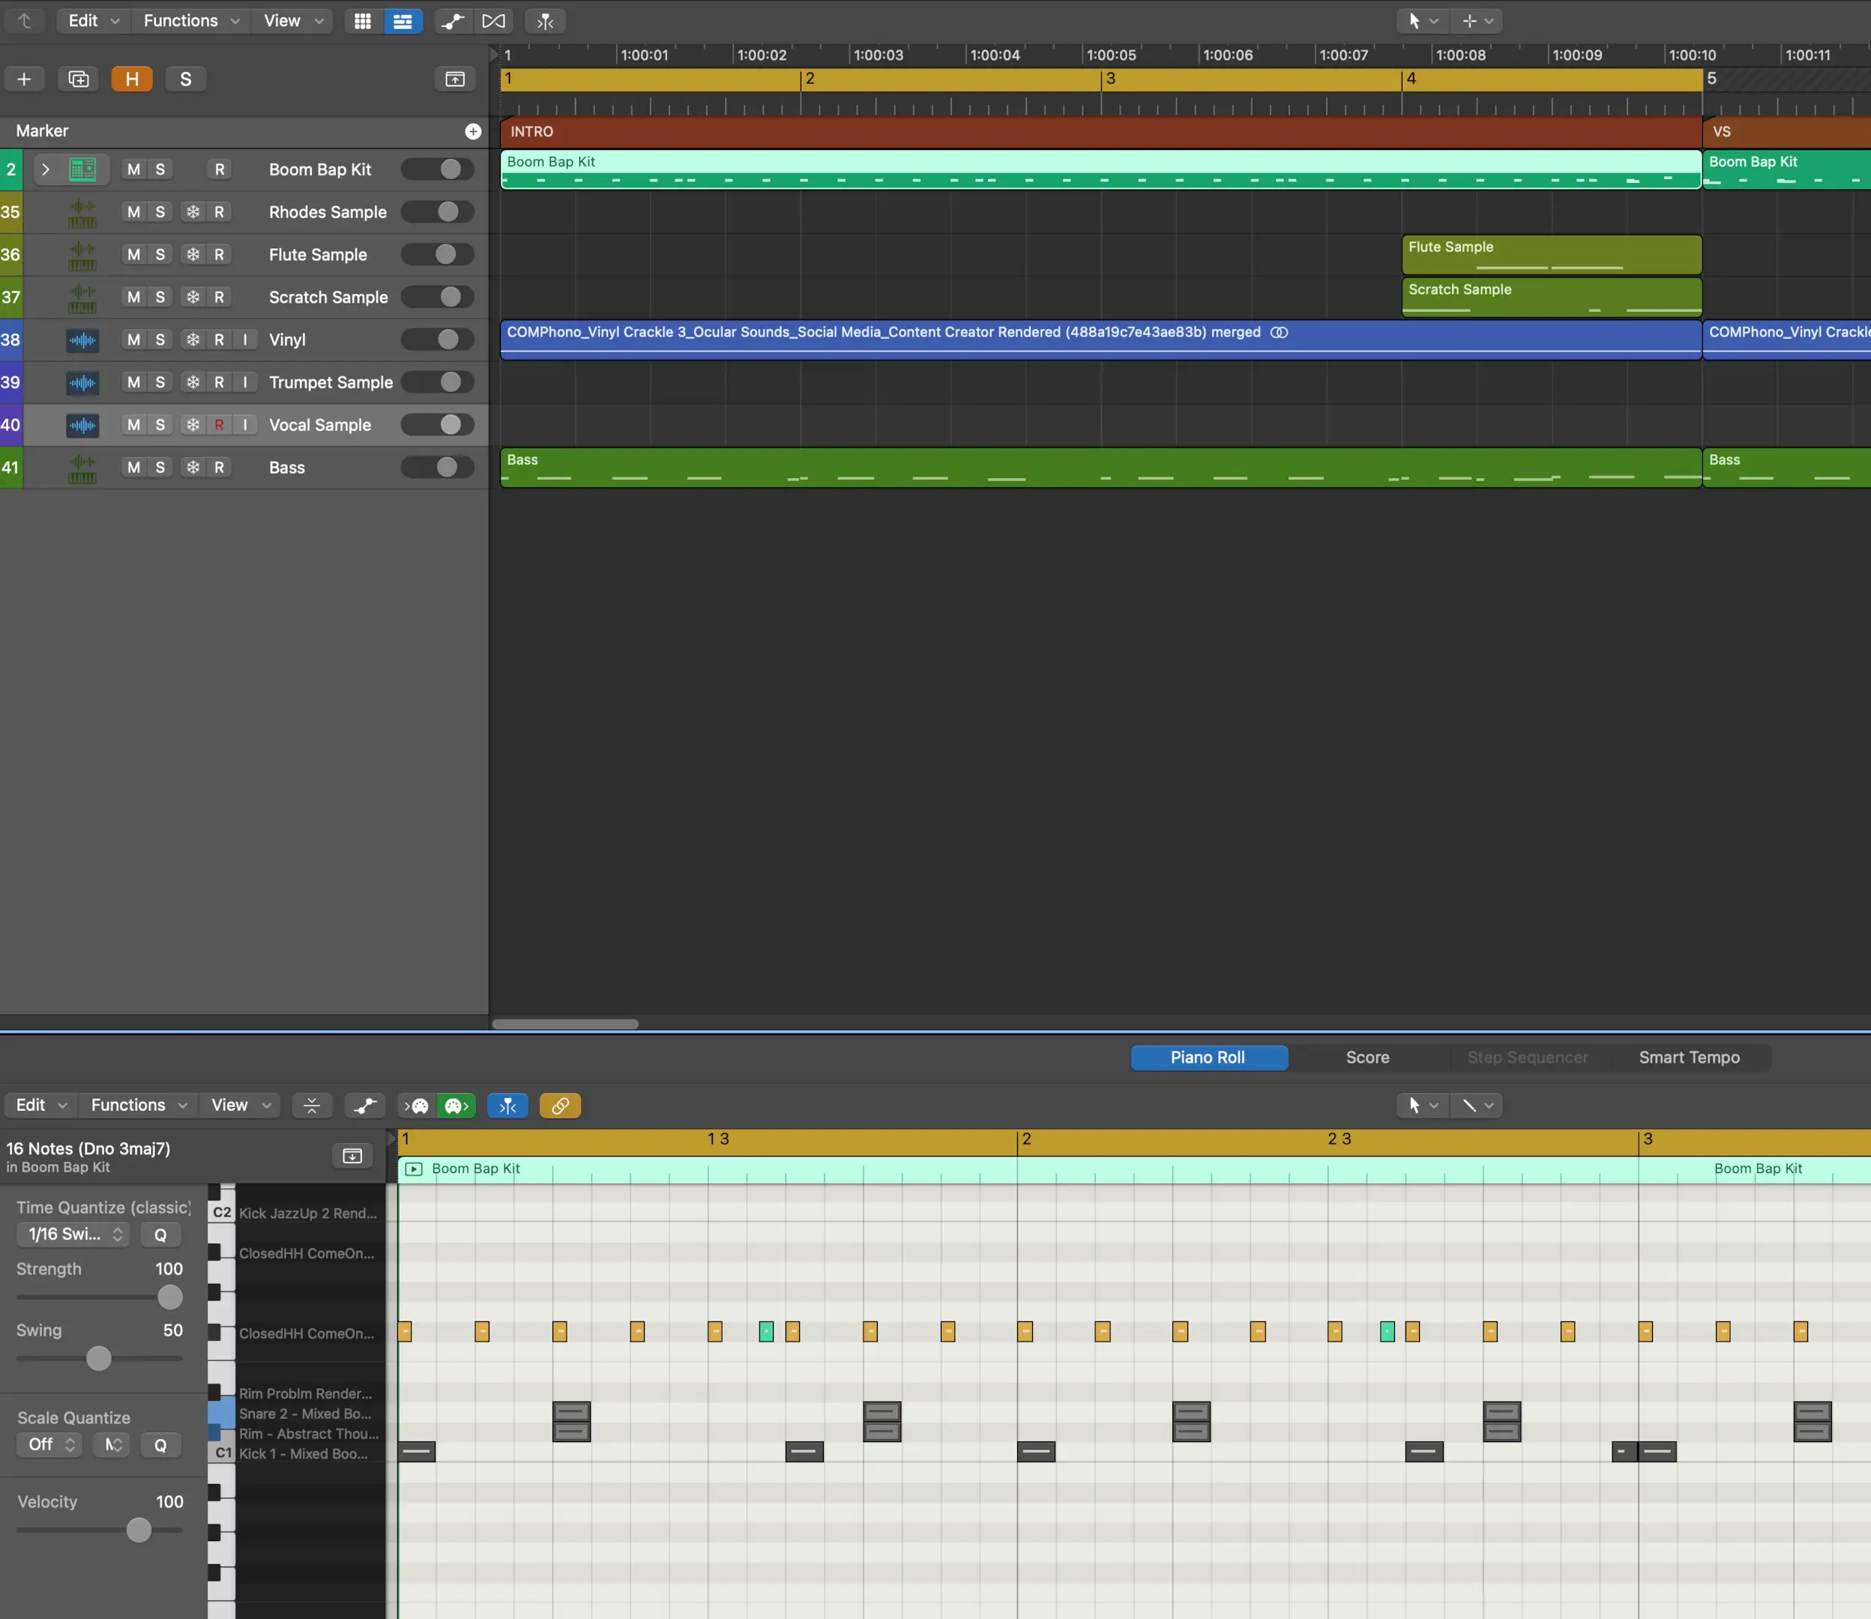The image size is (1871, 1619).
Task: Add a new marker with plus
Action: 472,132
